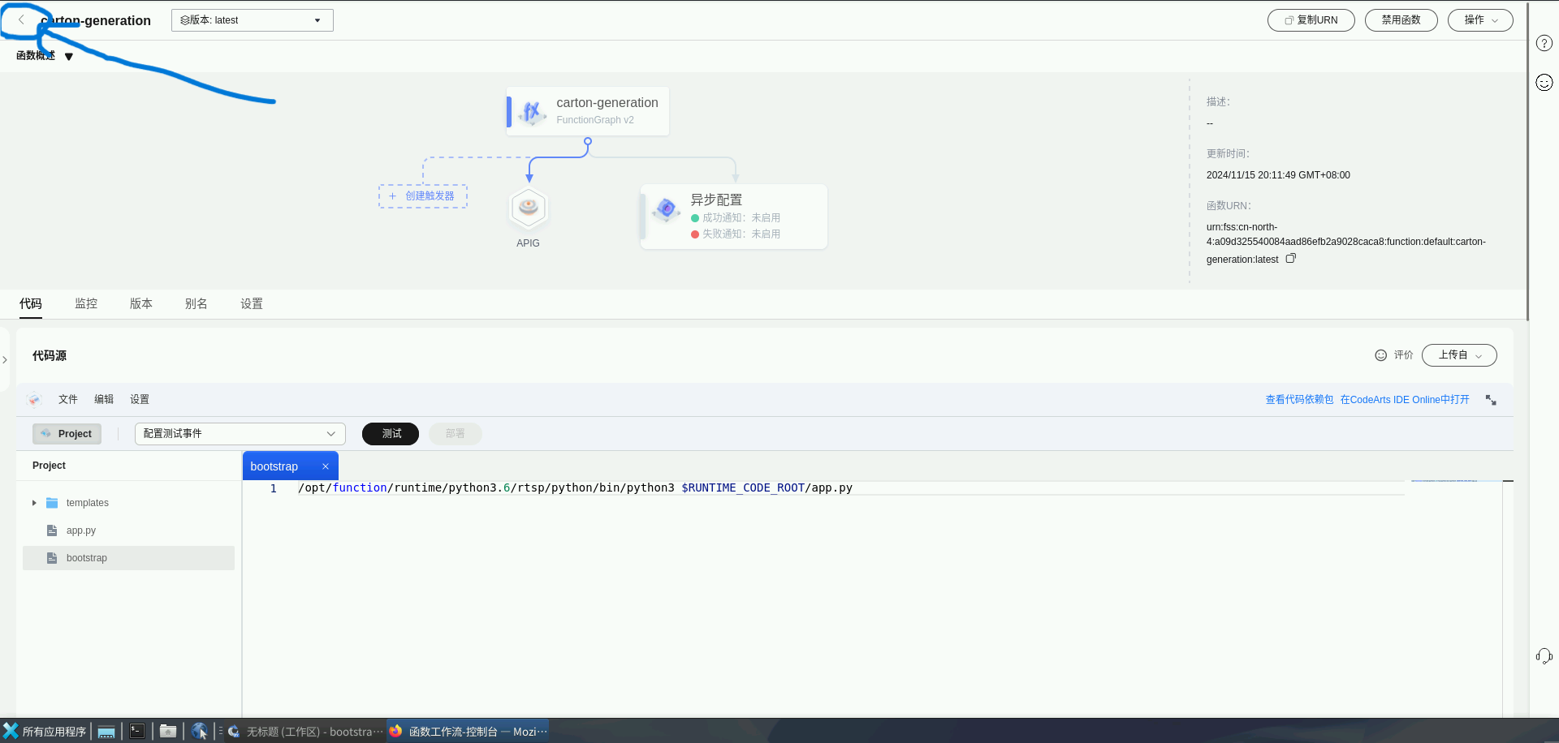Open 查看代码依赖包 link
This screenshot has height=743, width=1559.
point(1299,400)
